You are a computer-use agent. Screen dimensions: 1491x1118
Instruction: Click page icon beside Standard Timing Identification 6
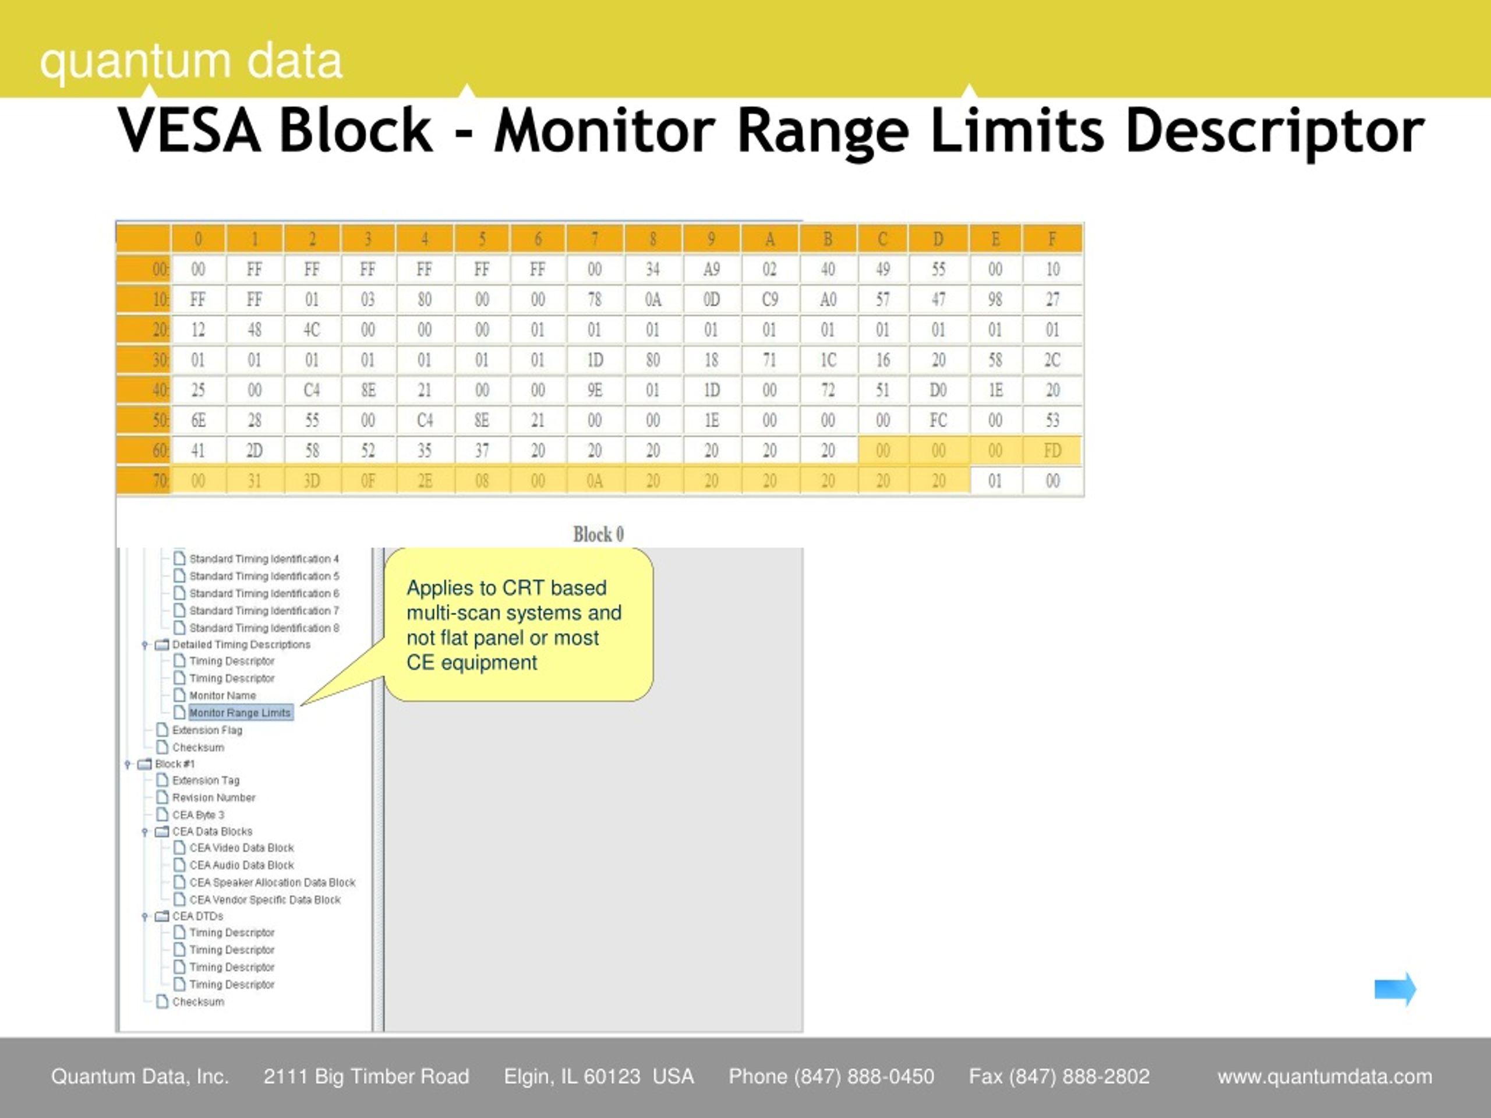click(x=179, y=592)
